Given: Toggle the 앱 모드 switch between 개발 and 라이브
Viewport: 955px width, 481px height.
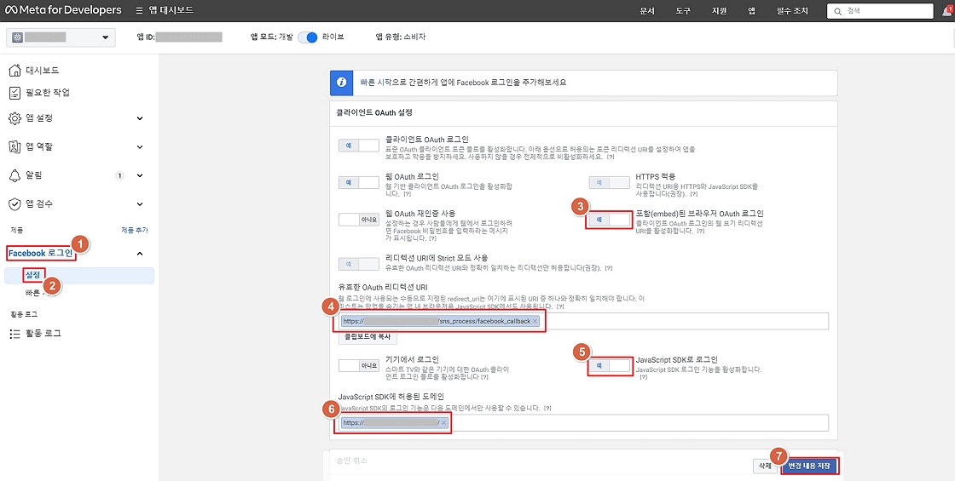Looking at the screenshot, I should coord(308,37).
